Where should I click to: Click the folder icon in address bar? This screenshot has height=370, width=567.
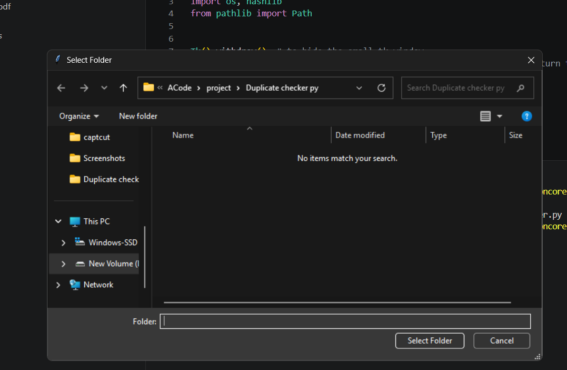[x=148, y=87]
